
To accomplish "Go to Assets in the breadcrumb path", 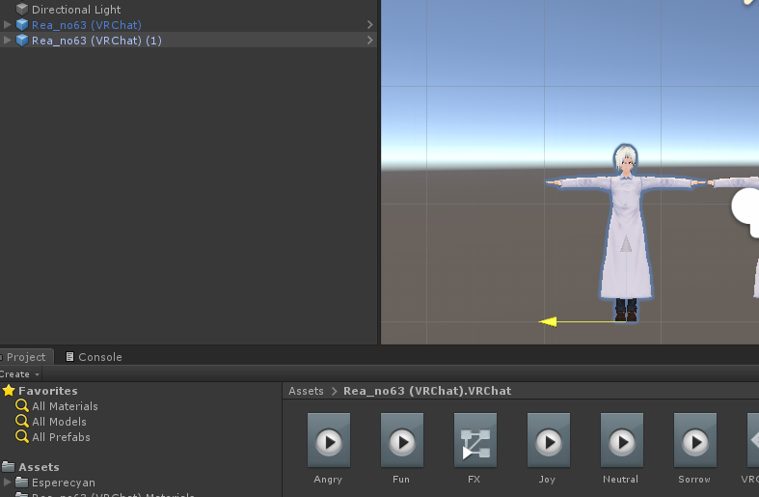I will click(x=306, y=391).
